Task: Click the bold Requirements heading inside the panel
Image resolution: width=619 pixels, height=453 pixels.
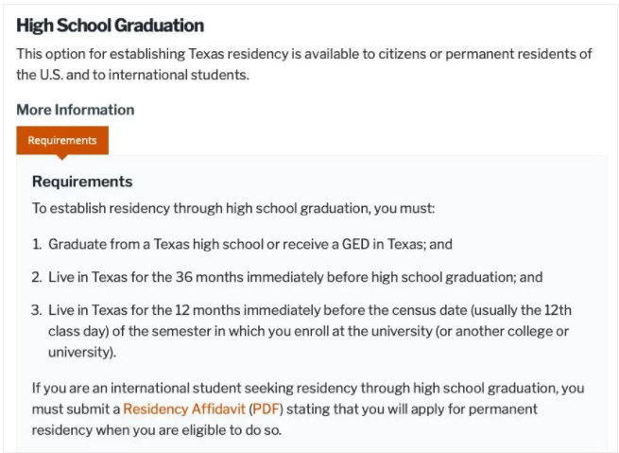Action: pos(82,182)
